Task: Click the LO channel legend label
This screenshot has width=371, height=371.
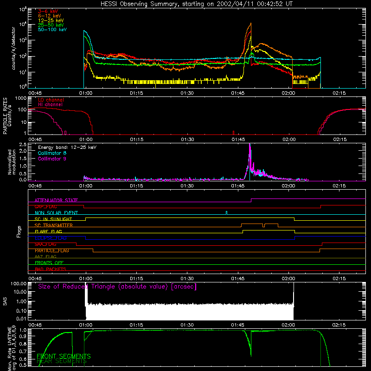Action: (x=51, y=100)
